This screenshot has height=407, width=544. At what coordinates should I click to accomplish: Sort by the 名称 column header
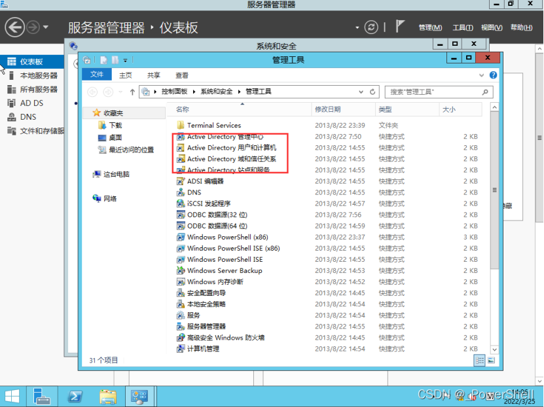coord(240,109)
